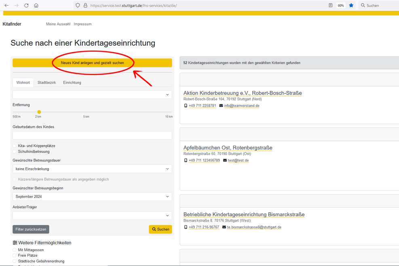Switch to the Stadtbezirk tab
The image size is (399, 266).
(46, 82)
